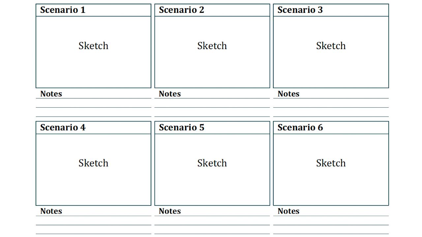Click the second notes line below Scenario 1
Image resolution: width=422 pixels, height=237 pixels.
pyautogui.click(x=93, y=107)
